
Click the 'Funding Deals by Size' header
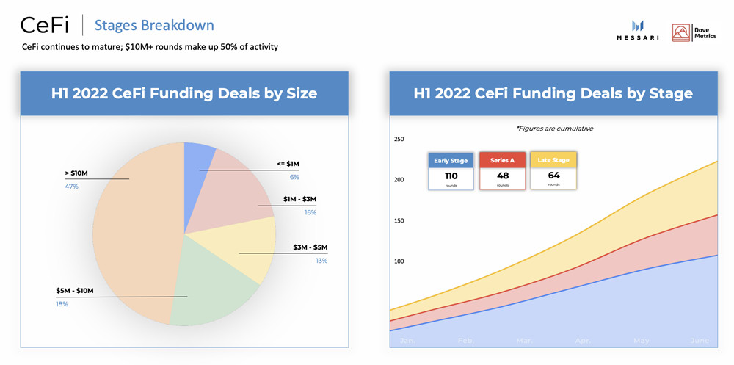click(184, 93)
